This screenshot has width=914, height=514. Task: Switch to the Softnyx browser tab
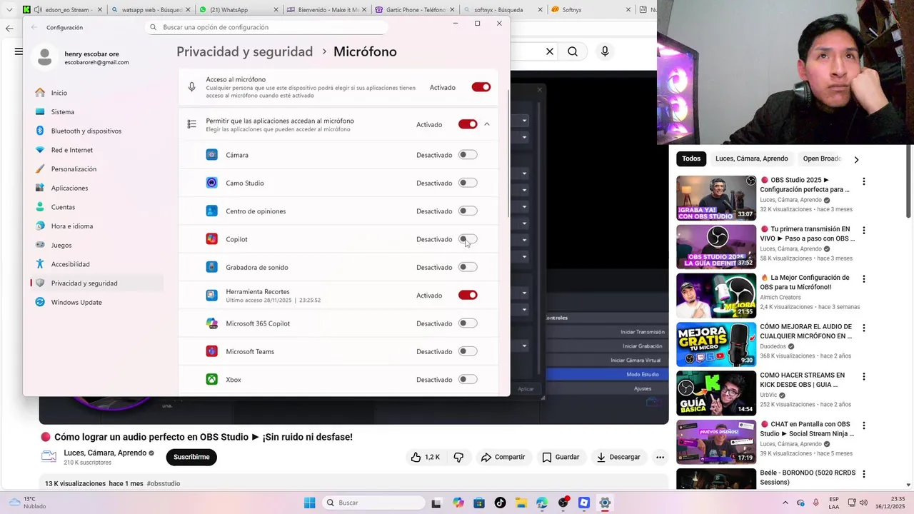coord(591,10)
